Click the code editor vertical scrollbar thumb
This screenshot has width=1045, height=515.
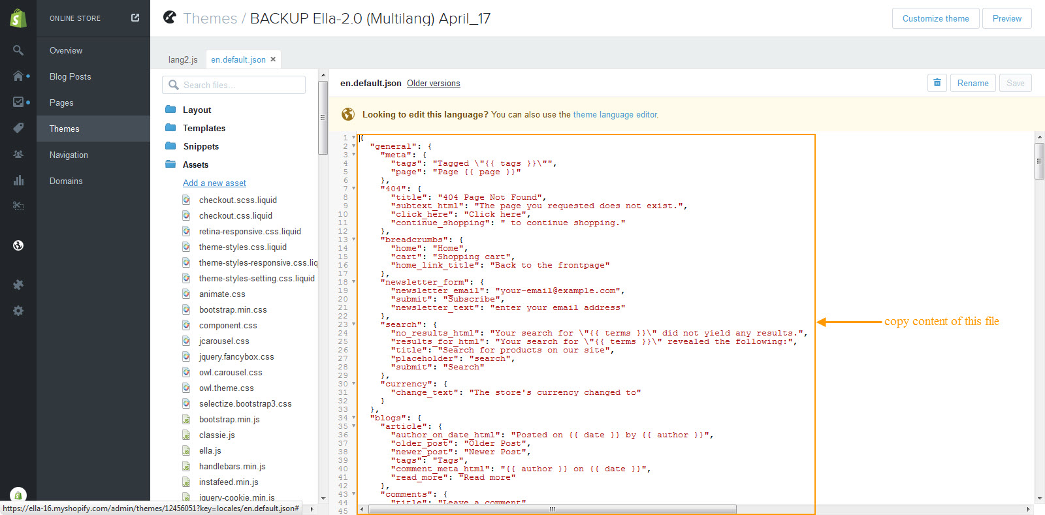pyautogui.click(x=1039, y=161)
